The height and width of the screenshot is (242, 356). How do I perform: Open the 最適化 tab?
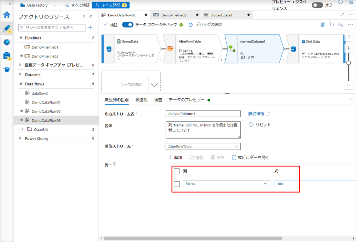click(x=141, y=100)
